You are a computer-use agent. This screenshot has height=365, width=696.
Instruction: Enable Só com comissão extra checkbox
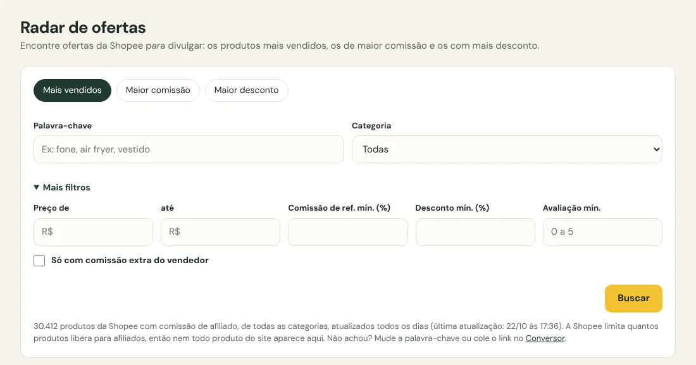[39, 261]
